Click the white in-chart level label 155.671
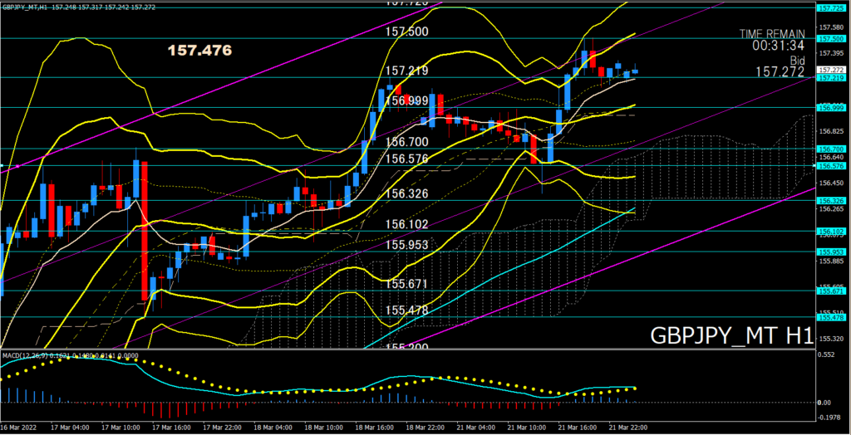Viewport: 851px width, 435px height. pyautogui.click(x=407, y=284)
